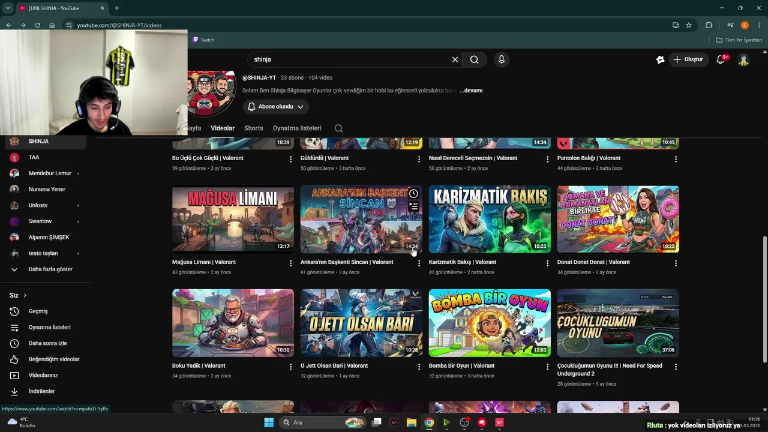Open File Explorer from the taskbar
Viewport: 768px width, 432px height.
point(412,422)
